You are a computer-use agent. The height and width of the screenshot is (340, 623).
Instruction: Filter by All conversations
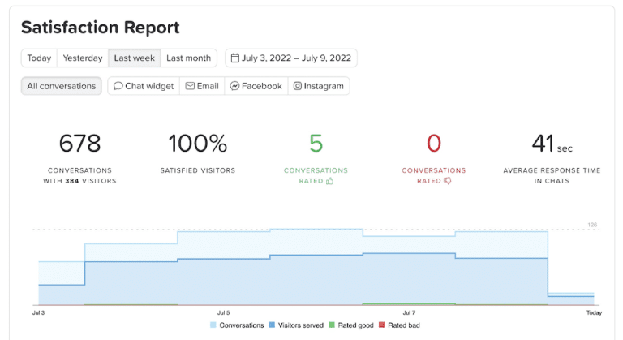(62, 86)
